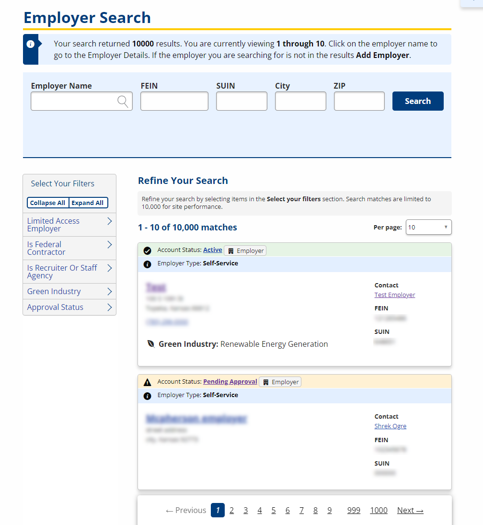
Task: Open blurred employer name link in second card
Action: 196,419
